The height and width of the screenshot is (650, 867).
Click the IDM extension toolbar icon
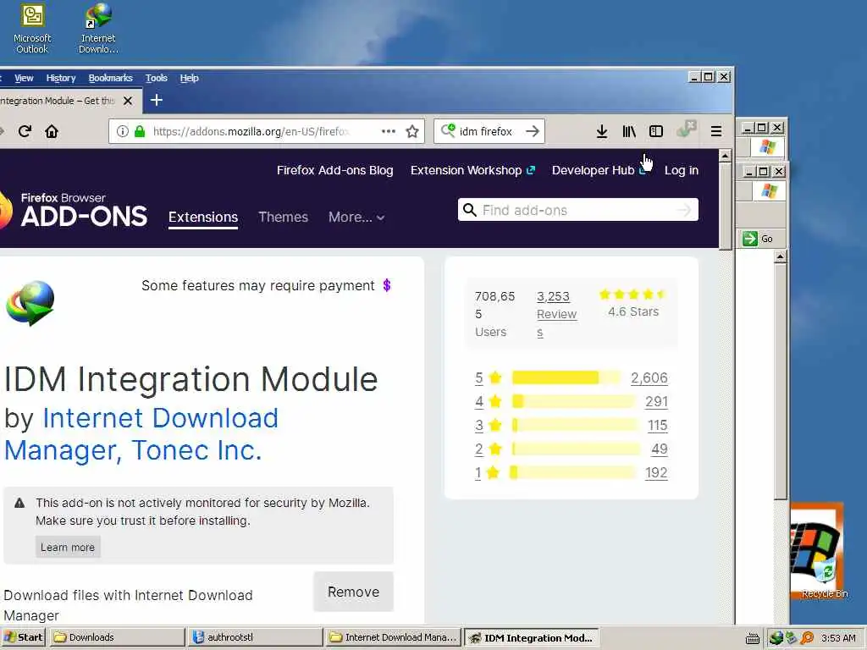(x=686, y=129)
